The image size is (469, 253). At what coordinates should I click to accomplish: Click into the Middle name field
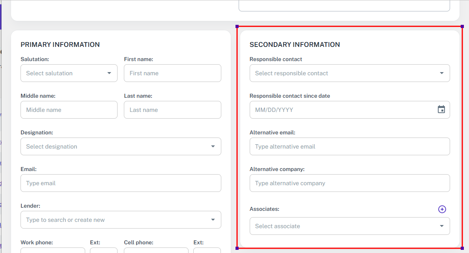(69, 110)
